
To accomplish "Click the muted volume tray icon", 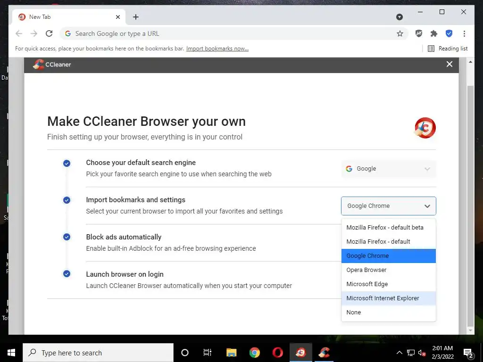I will pyautogui.click(x=422, y=353).
